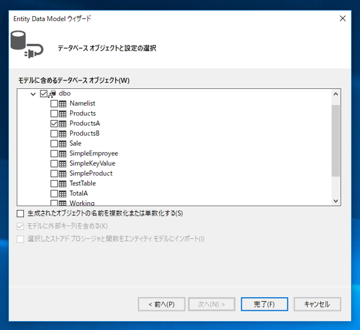Click the table icon next to Namelist
The height and width of the screenshot is (330, 360).
[x=62, y=104]
